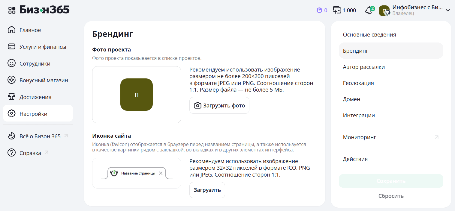
Task: Open the Сотрудники section
Action: (x=35, y=64)
